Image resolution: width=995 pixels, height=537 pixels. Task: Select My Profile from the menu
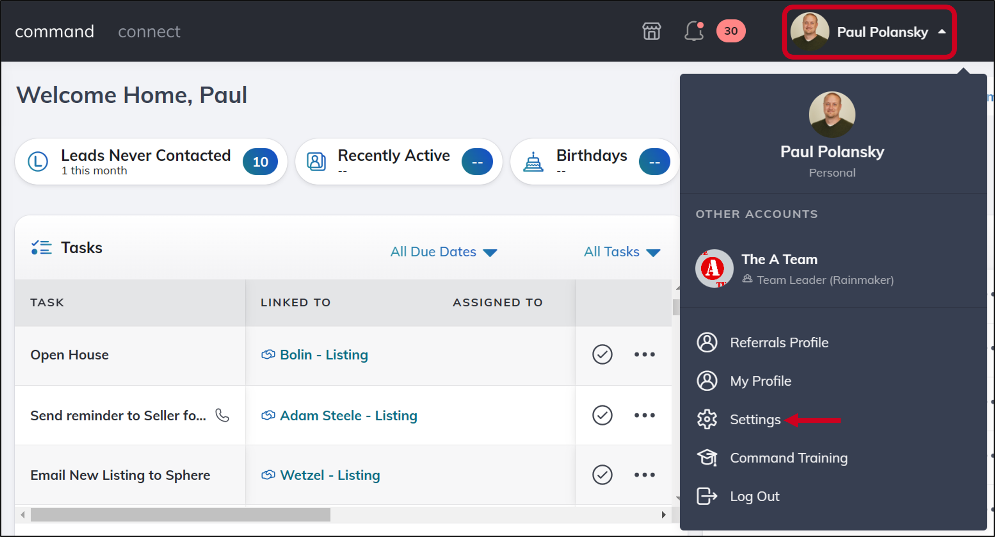coord(760,380)
